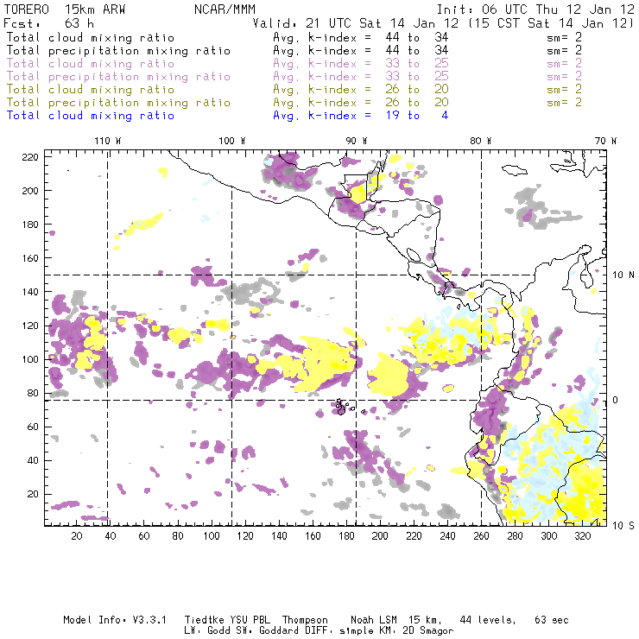Select the "NCAR/MMM" header label
The width and height of the screenshot is (639, 639).
(x=225, y=9)
